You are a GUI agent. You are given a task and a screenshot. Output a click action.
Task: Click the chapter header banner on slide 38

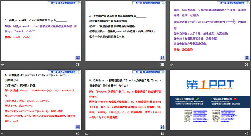pyautogui.click(x=149, y=3)
